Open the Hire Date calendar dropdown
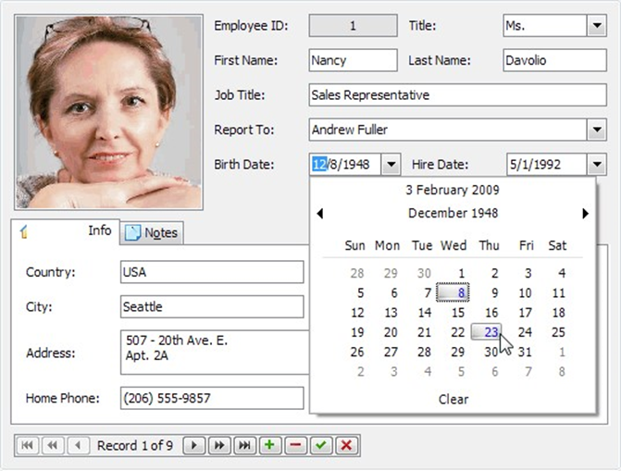Image resolution: width=621 pixels, height=471 pixels. (595, 165)
